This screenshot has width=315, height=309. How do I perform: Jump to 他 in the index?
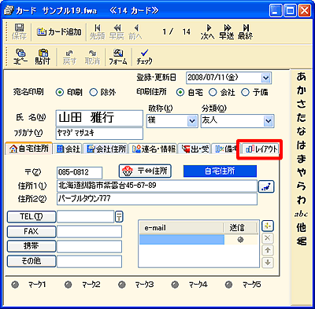point(302,227)
